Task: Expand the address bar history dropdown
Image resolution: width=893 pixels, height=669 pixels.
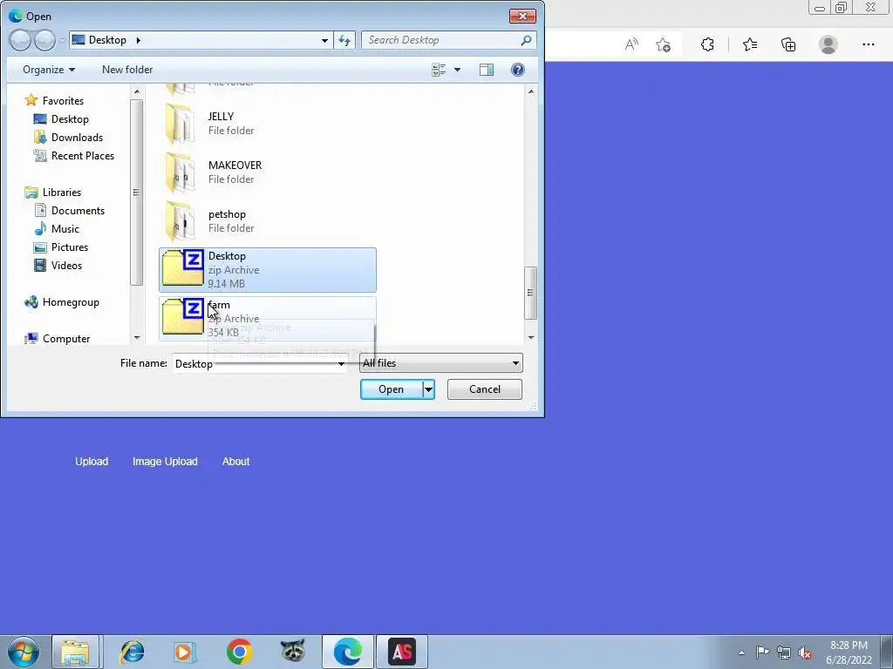Action: coord(324,40)
